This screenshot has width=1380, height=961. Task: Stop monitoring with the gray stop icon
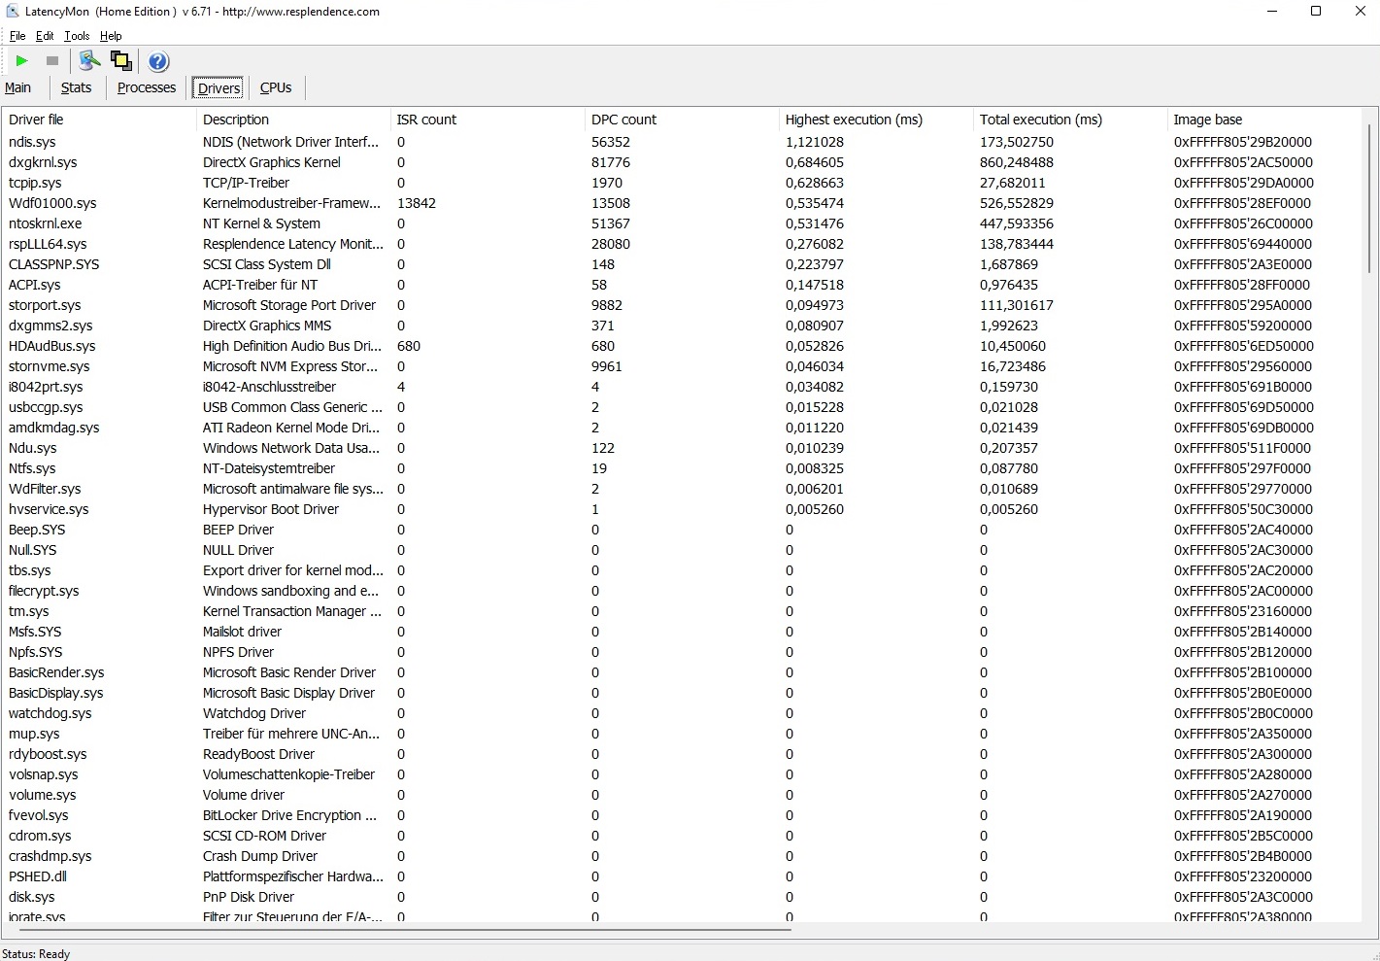(x=52, y=61)
